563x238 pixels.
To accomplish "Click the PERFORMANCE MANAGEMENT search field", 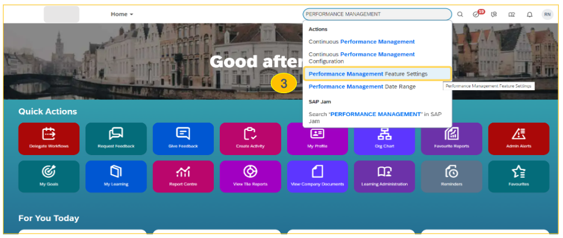I will [x=377, y=14].
